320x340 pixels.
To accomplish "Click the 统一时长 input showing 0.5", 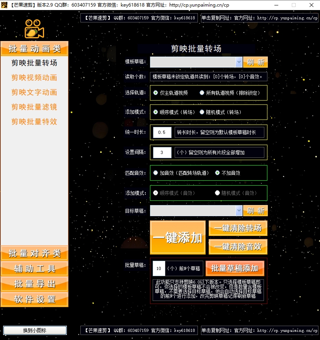I will [162, 132].
